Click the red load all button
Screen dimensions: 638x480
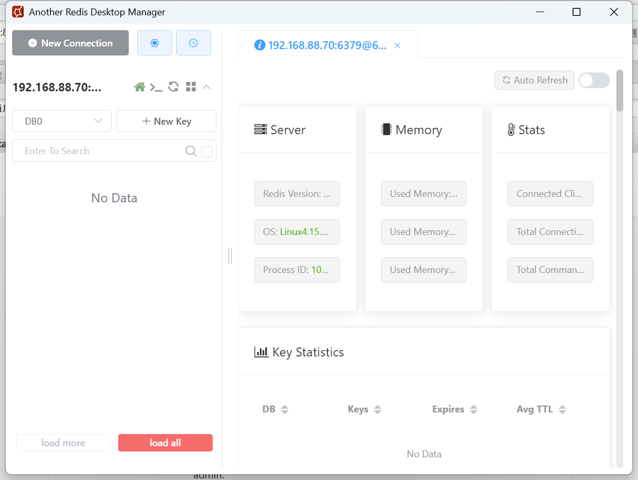165,443
